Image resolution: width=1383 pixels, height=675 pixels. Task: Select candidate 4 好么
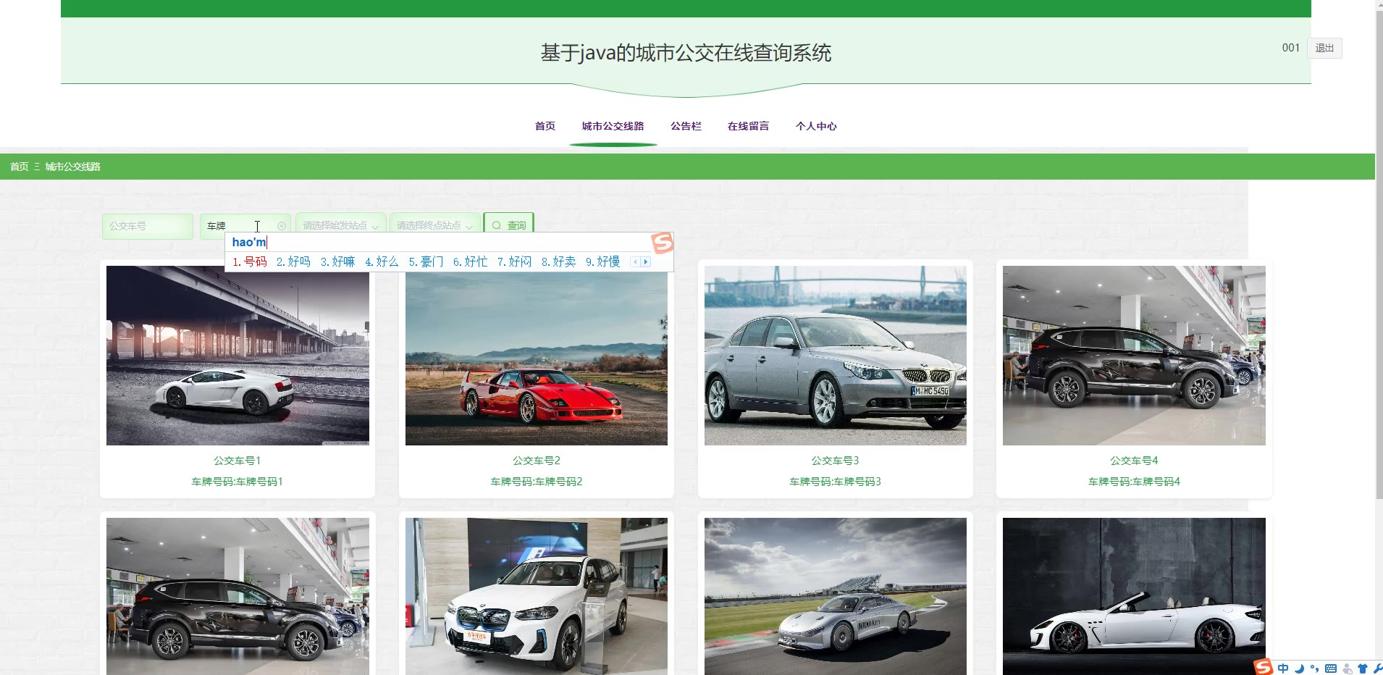coord(382,262)
